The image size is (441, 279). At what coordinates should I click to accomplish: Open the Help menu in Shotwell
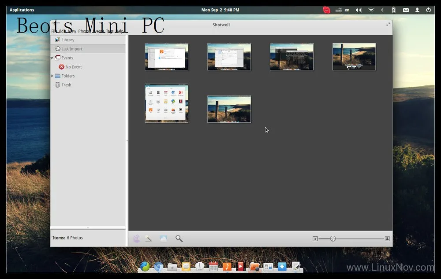click(x=120, y=31)
